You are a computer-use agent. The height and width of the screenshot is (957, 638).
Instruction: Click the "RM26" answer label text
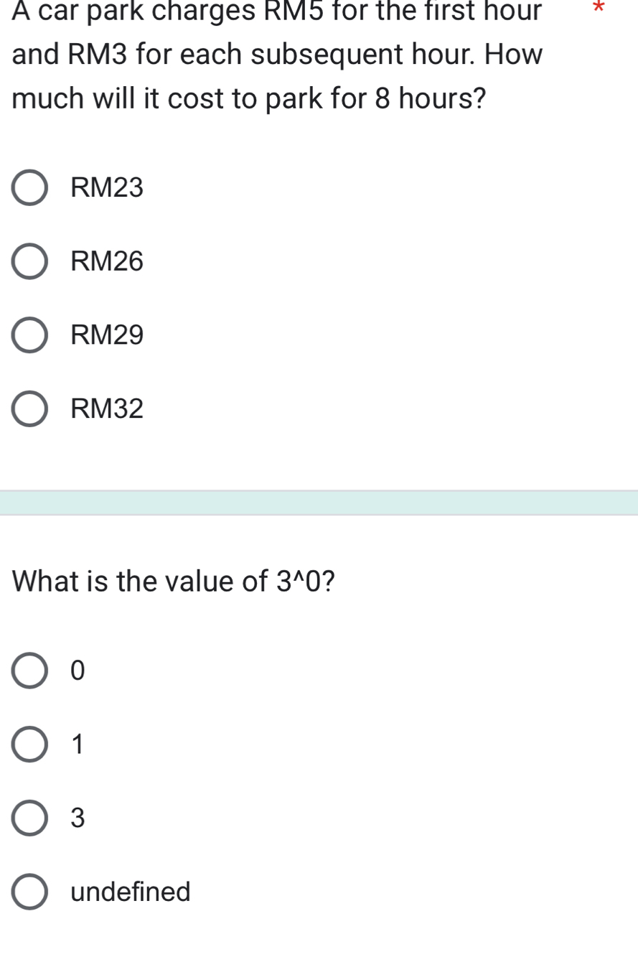[108, 261]
